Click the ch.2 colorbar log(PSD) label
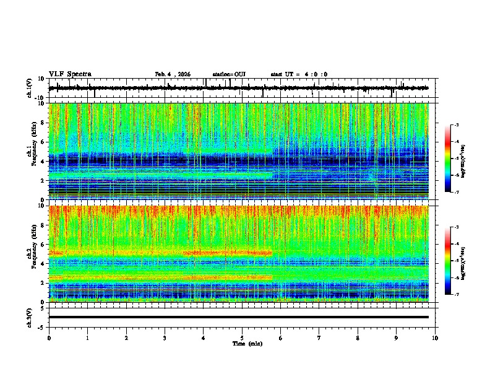The image size is (490, 379). pos(463,263)
